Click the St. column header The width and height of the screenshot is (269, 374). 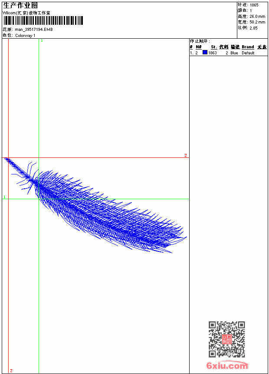[x=214, y=47]
